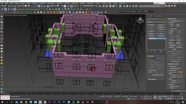The image size is (186, 104).
Task: Select the Face constraint radio button
Action: pos(170,26)
